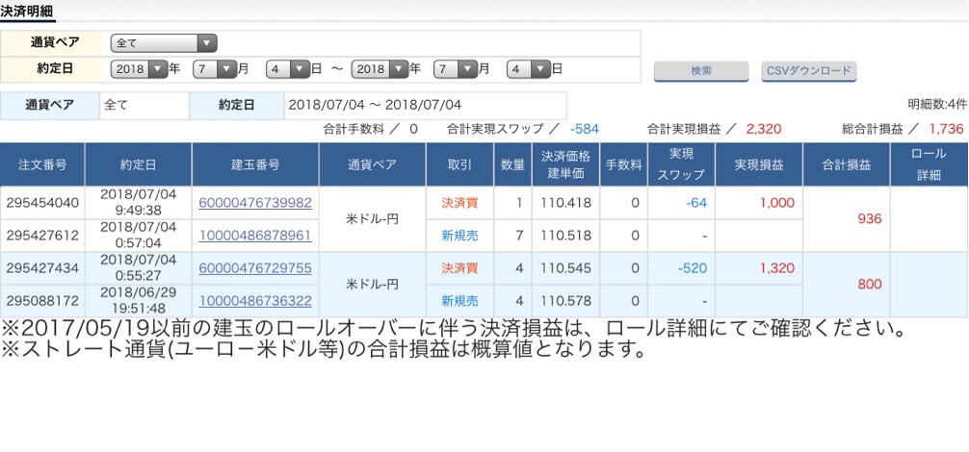Click the 建玉番号 column header
The image size is (969, 452).
pos(255,164)
